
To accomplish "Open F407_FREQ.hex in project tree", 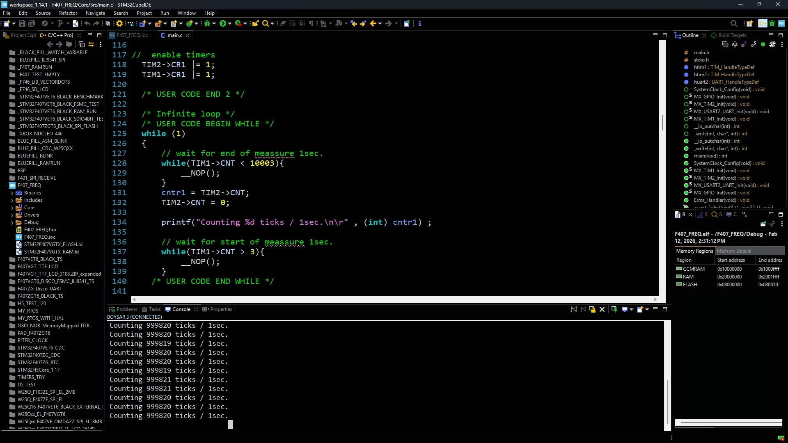I will [x=40, y=230].
